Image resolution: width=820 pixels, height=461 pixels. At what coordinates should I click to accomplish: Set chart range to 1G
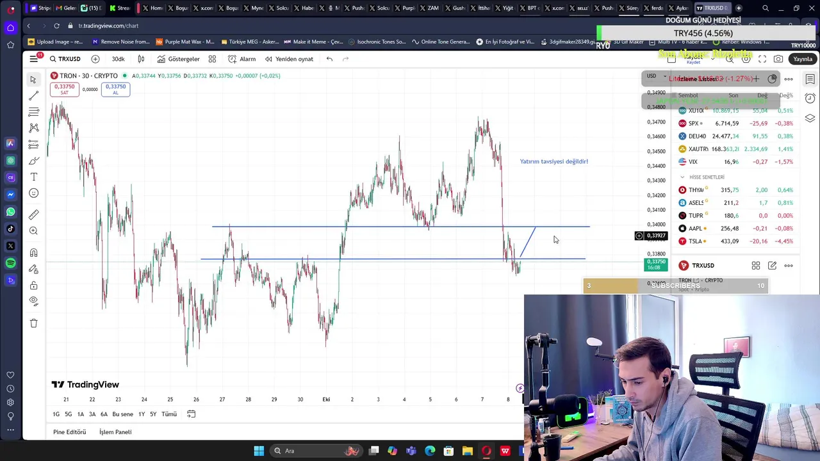click(56, 414)
